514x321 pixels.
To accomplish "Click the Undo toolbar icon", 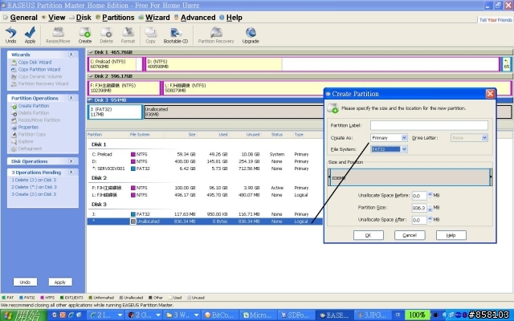I will point(10,35).
